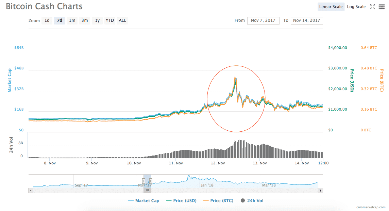This screenshot has height=211, width=389.
Task: Click the left navigator range handle
Action: click(x=143, y=181)
